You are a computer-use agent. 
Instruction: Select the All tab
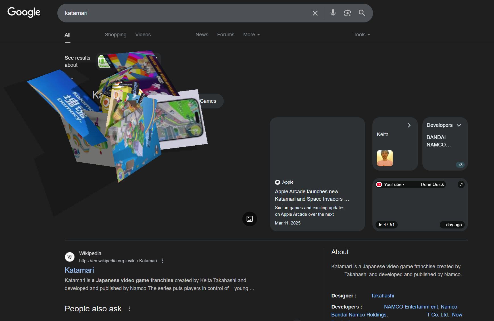pyautogui.click(x=68, y=35)
